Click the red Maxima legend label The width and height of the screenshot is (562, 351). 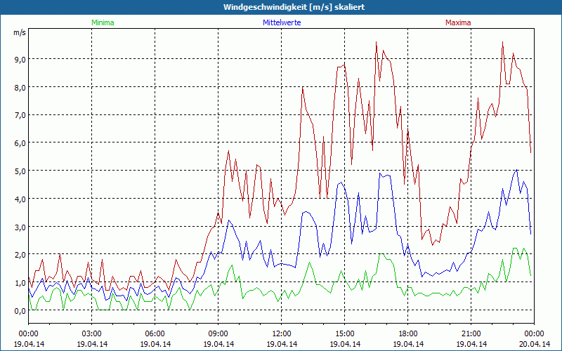458,22
